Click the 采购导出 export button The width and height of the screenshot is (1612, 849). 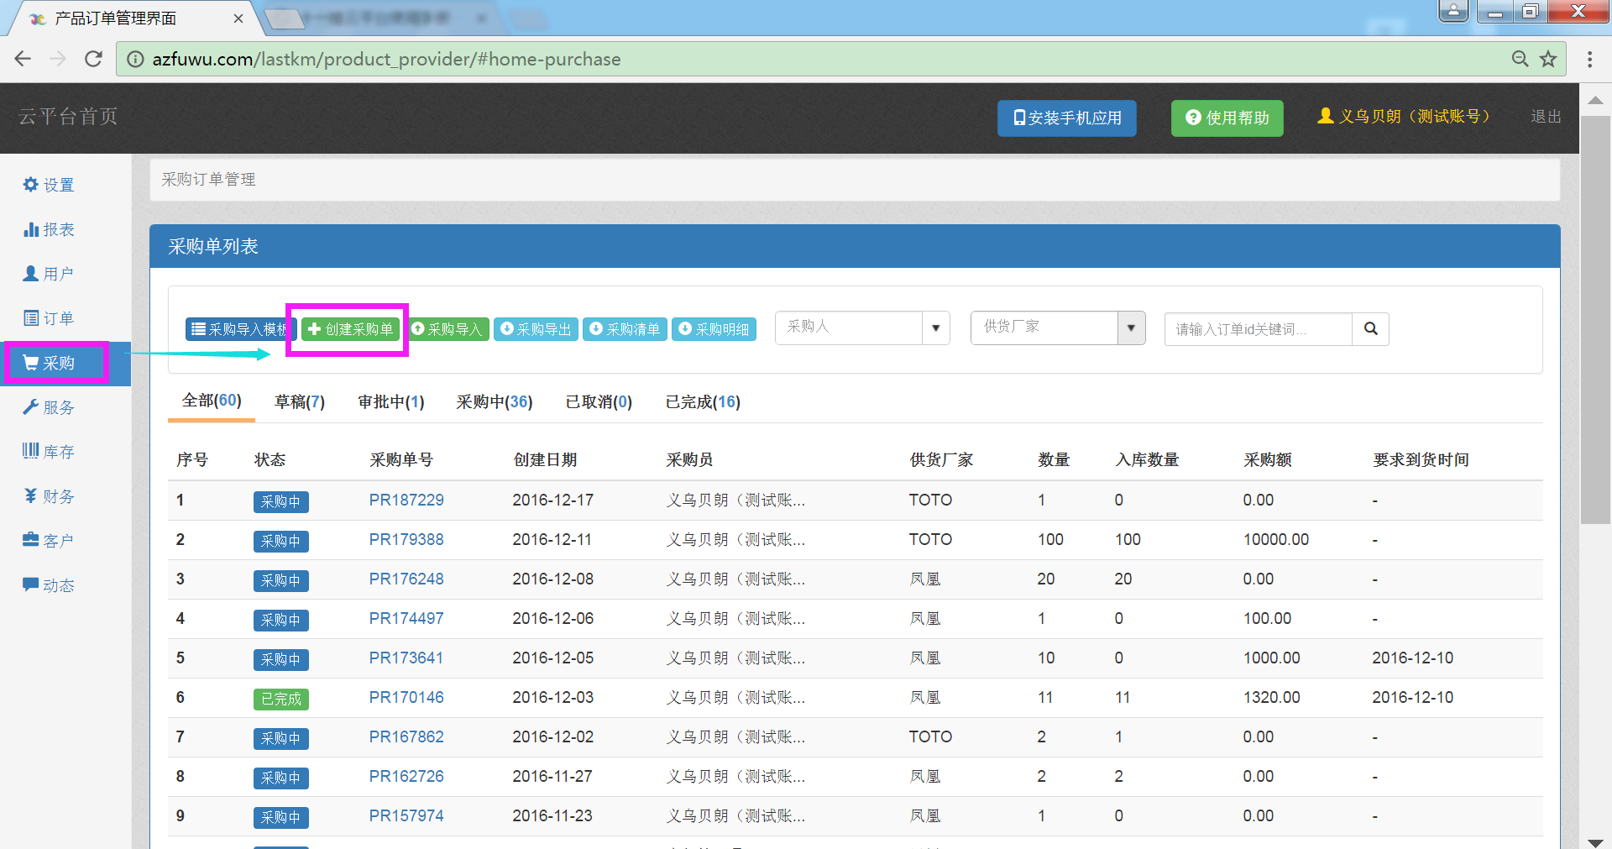point(536,329)
